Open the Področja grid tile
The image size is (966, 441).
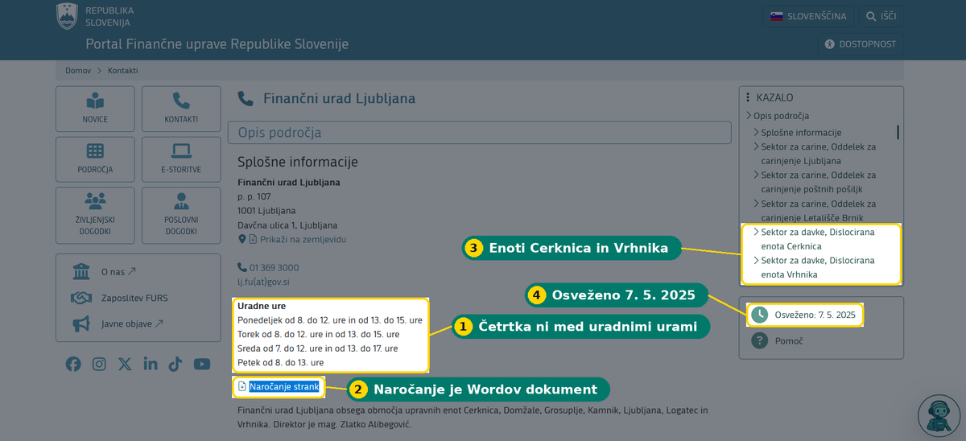click(95, 159)
